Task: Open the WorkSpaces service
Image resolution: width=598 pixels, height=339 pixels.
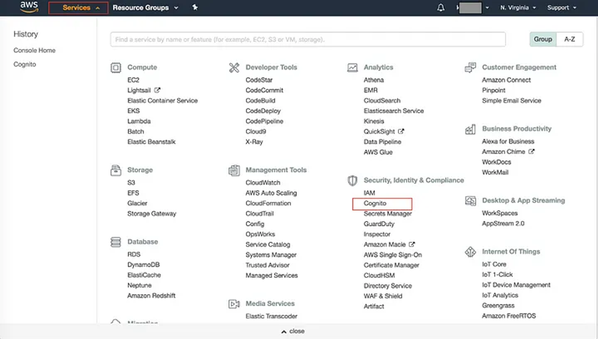Action: 500,213
